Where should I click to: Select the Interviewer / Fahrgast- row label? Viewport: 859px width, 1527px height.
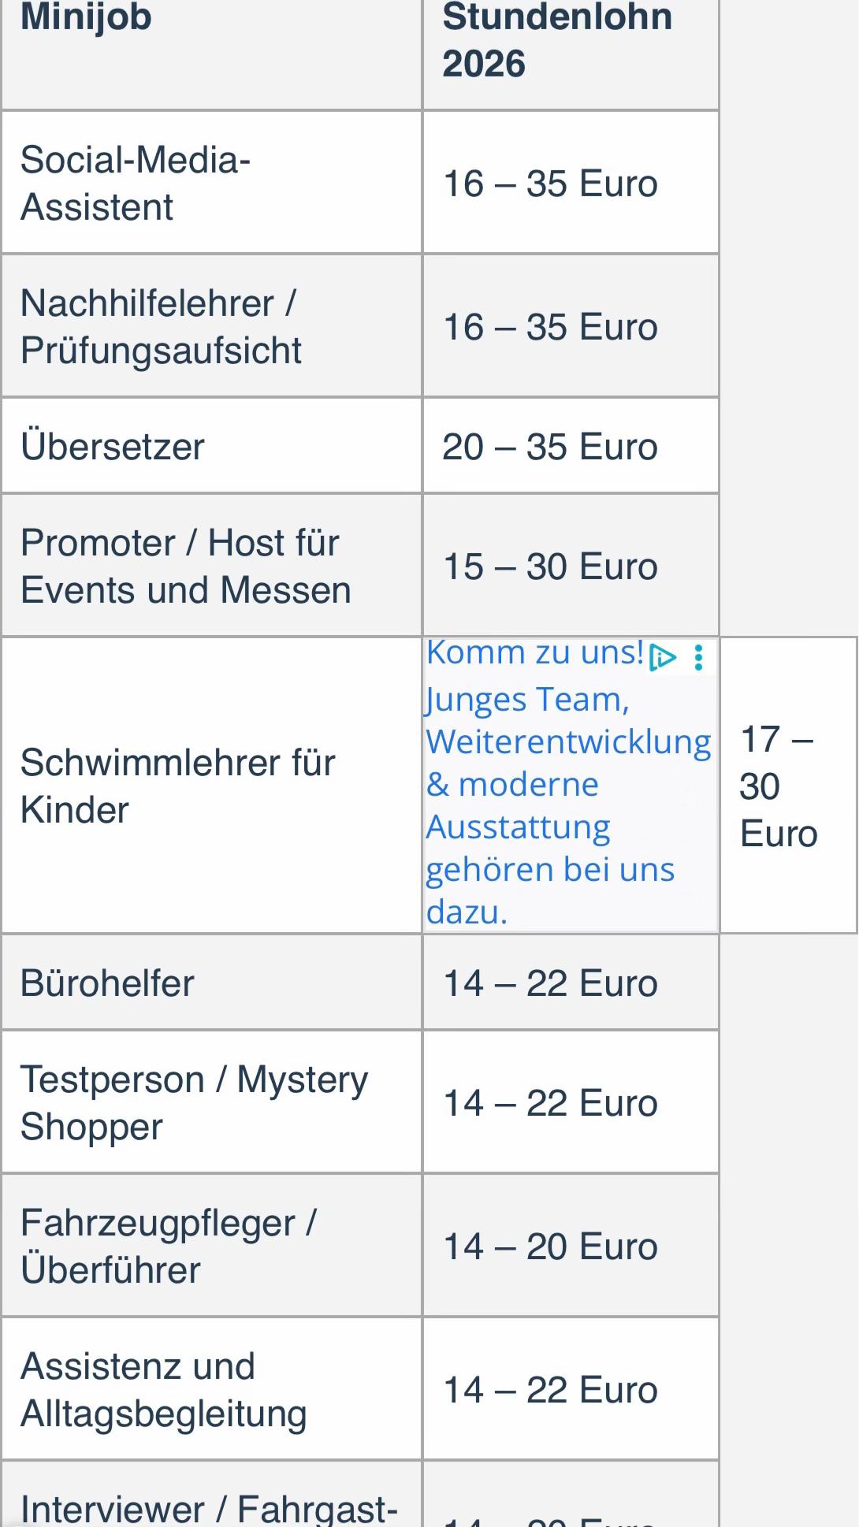[211, 1495]
